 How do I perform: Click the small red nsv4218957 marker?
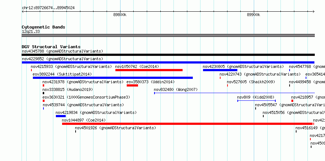[x=292, y=101]
